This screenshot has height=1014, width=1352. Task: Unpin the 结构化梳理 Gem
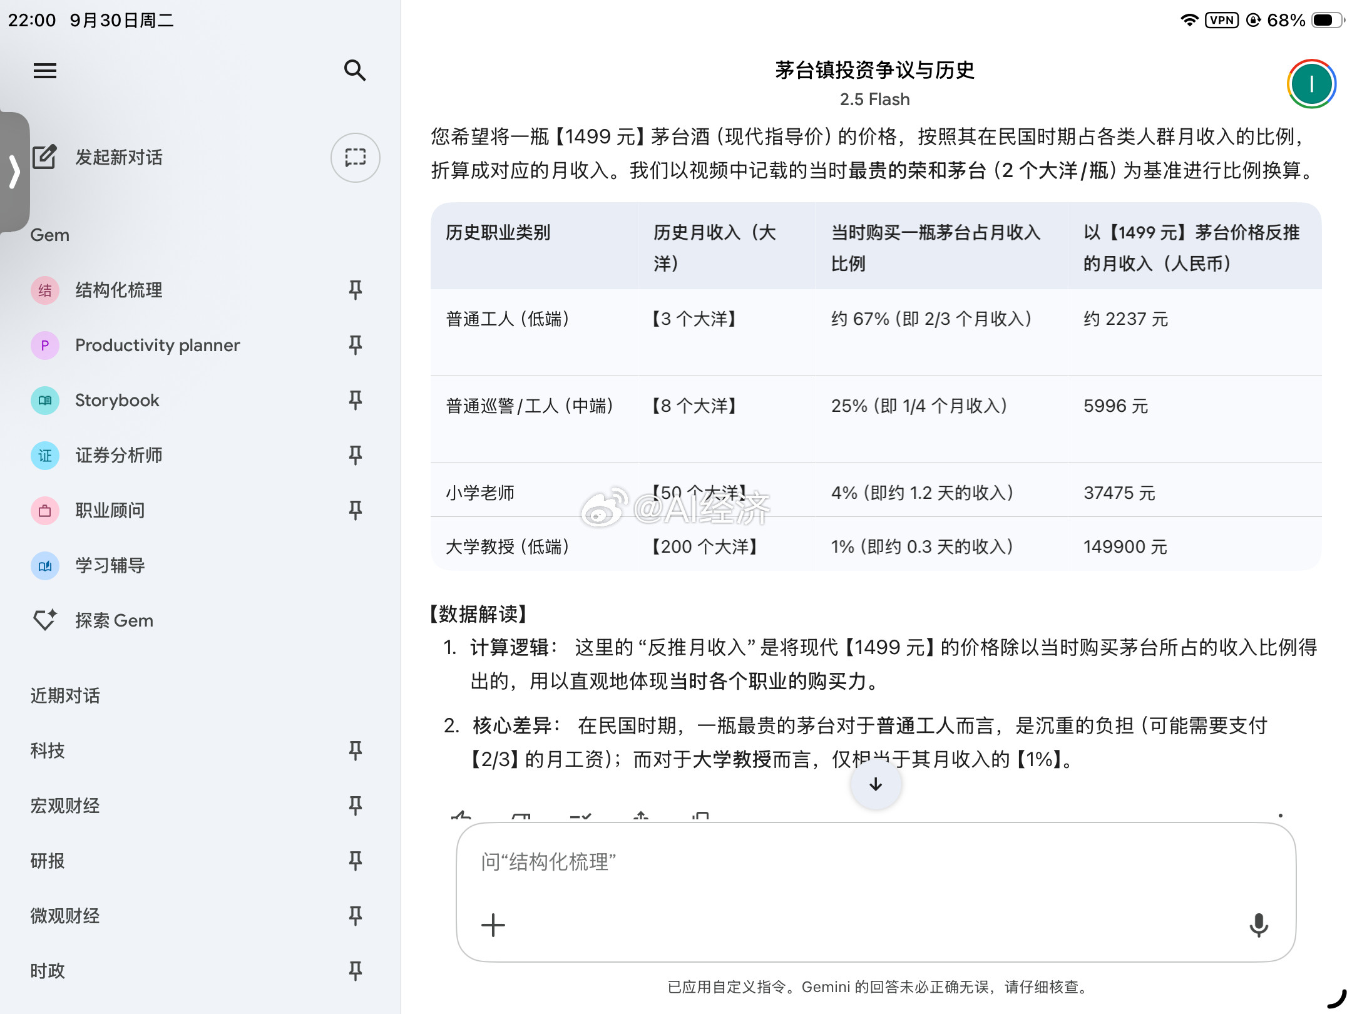[x=355, y=290]
